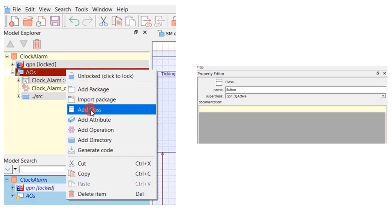Choose Delete item in context menu
Screen dimensions: 392x208
tap(111, 194)
